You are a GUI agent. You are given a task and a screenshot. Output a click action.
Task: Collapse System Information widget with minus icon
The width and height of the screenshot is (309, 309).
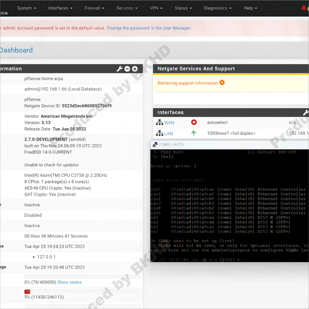click(x=127, y=69)
